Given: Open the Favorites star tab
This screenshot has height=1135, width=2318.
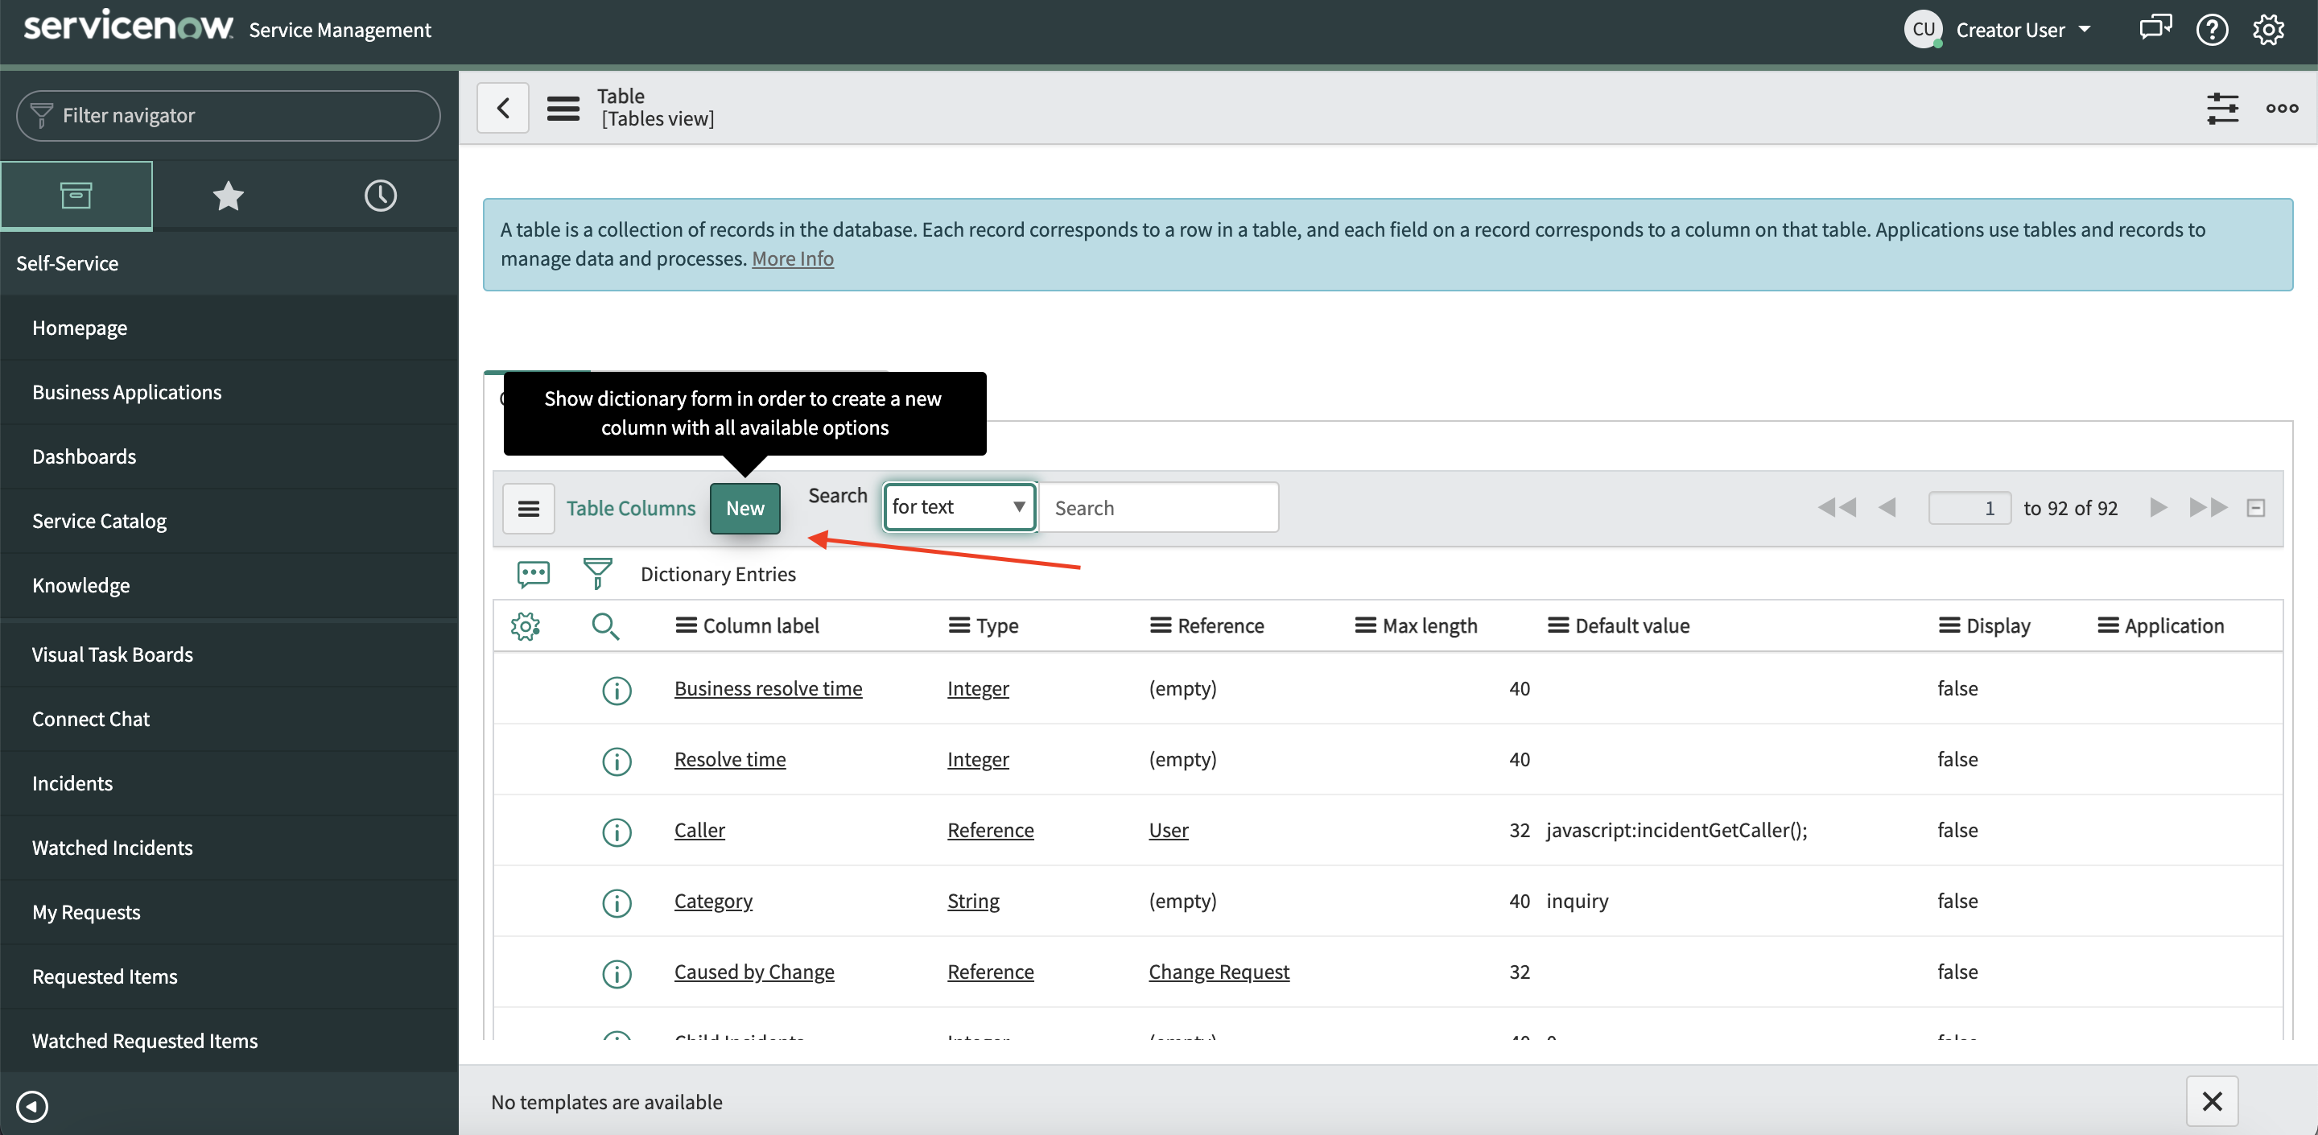Looking at the screenshot, I should [x=229, y=196].
